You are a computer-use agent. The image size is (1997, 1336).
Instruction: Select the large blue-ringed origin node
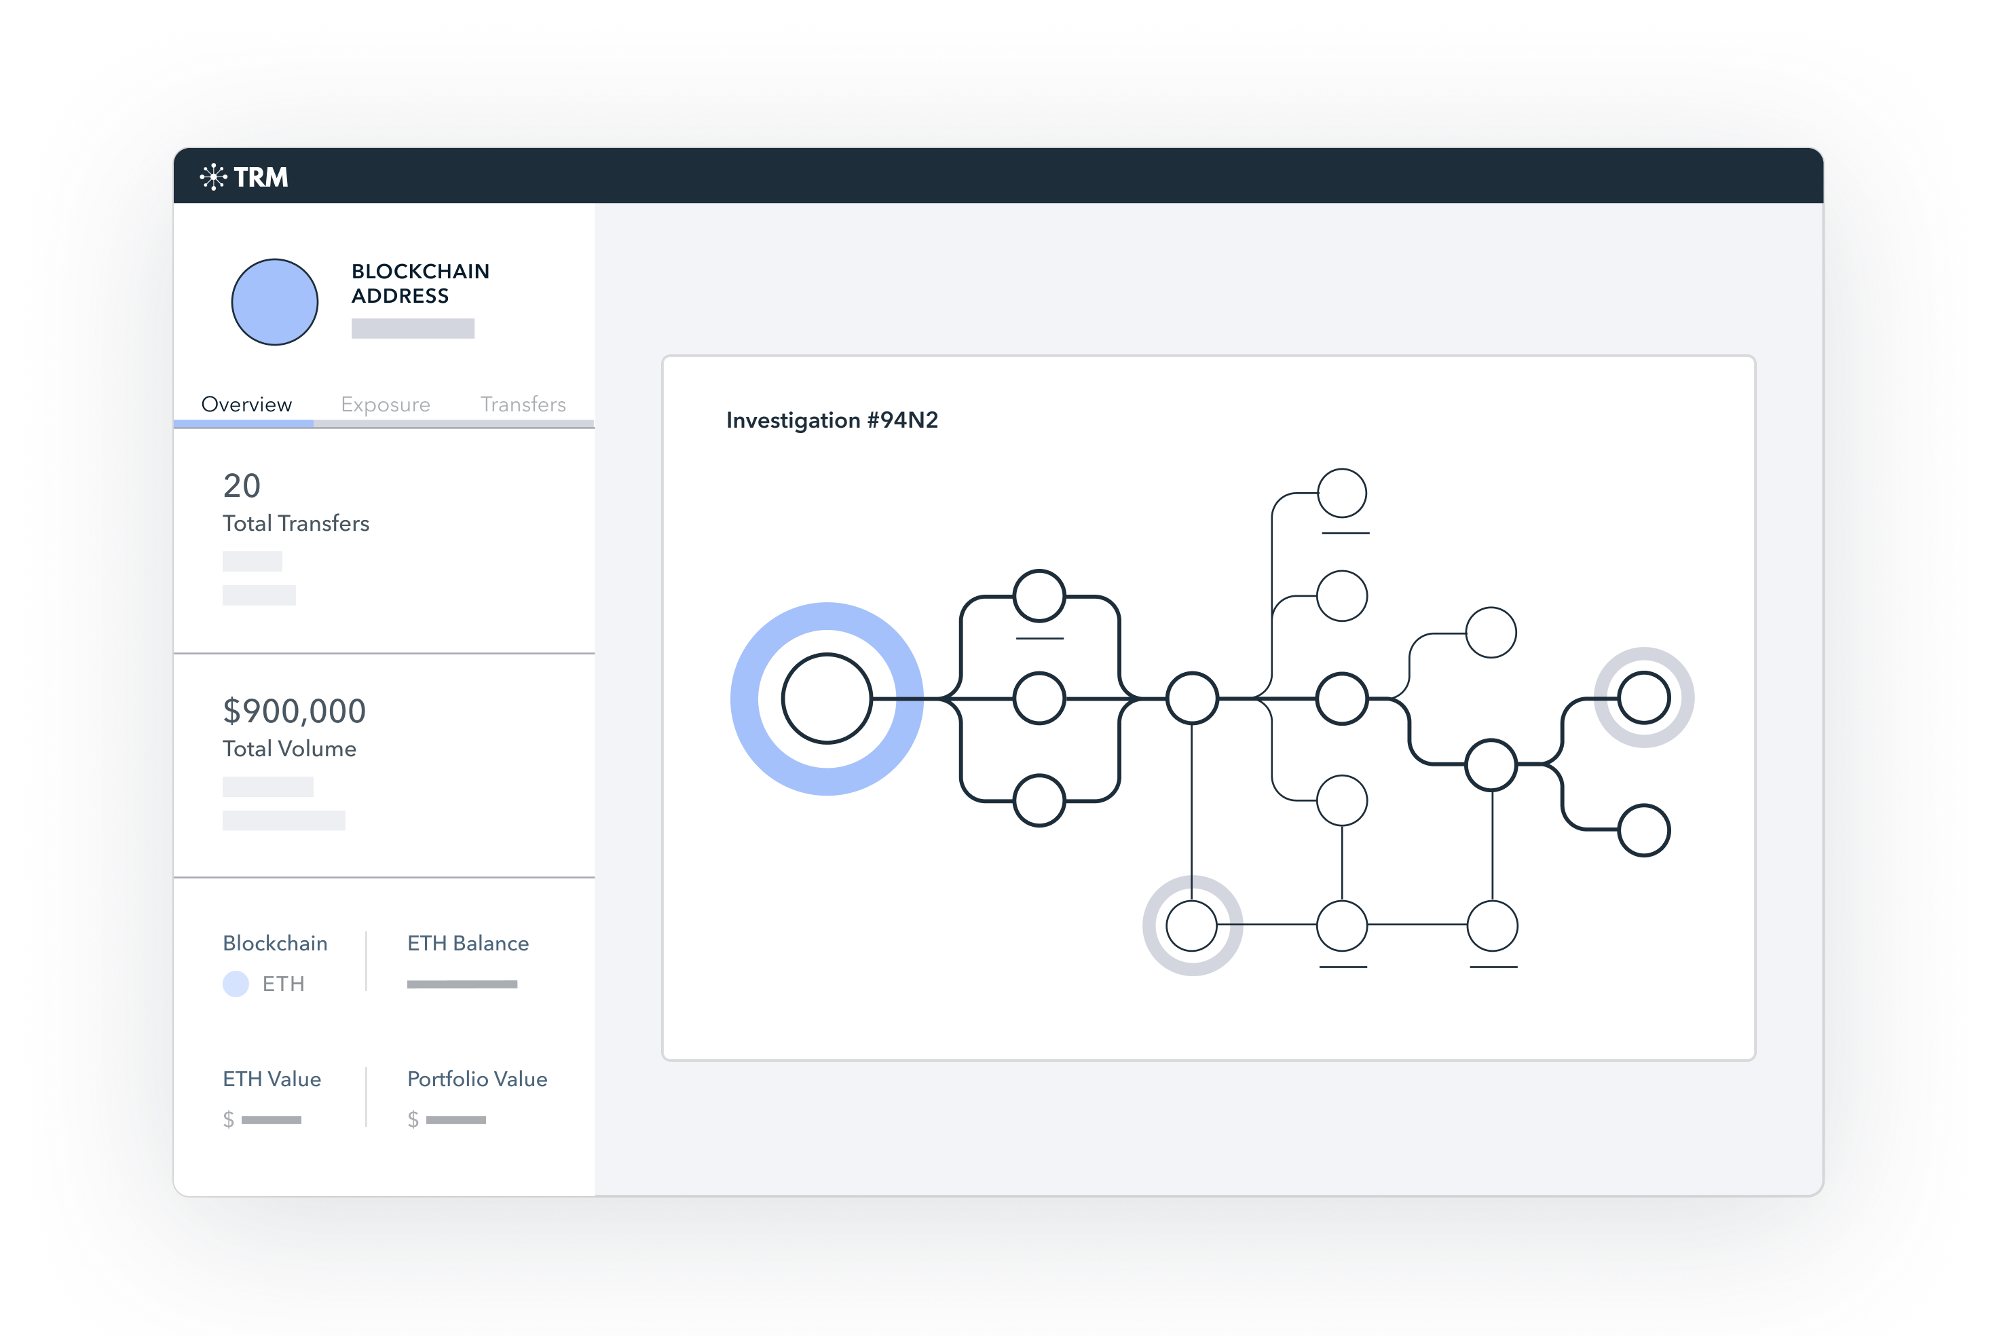tap(826, 699)
